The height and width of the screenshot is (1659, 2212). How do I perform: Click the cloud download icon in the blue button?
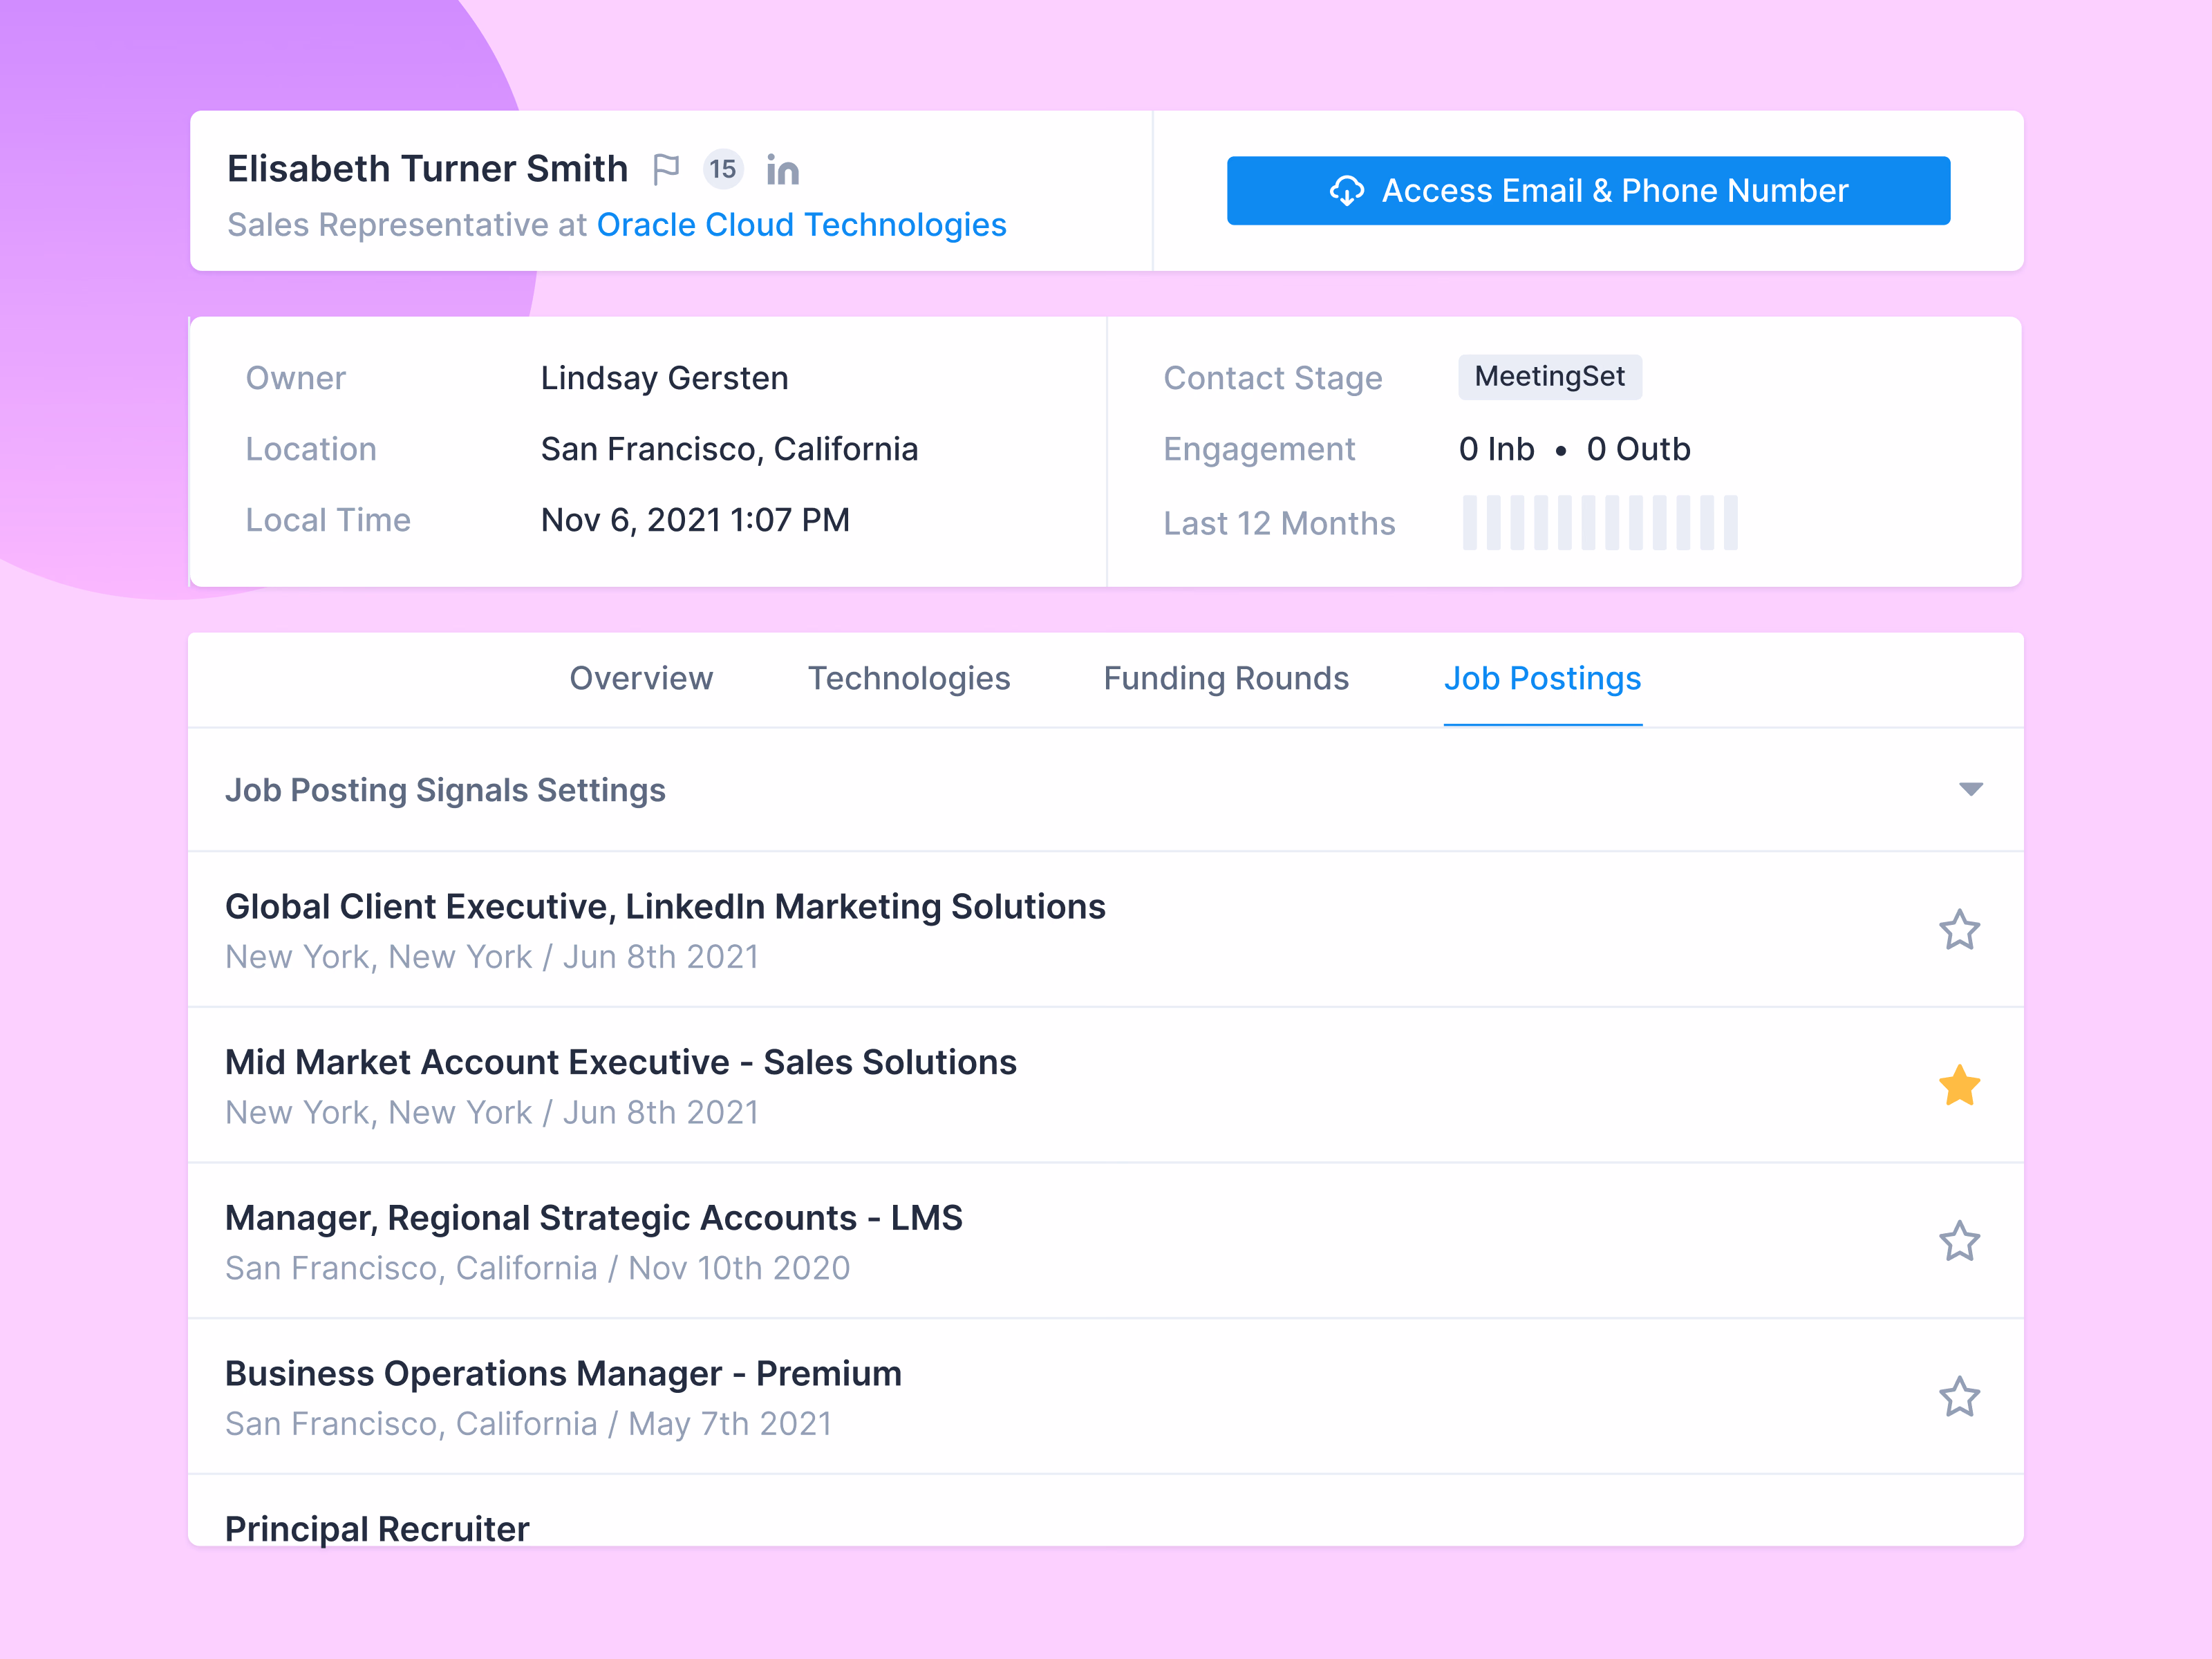tap(1346, 190)
